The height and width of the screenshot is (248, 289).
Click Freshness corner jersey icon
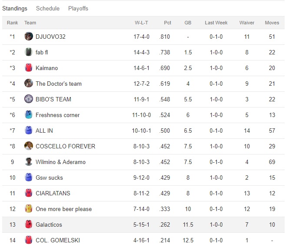coord(29,115)
